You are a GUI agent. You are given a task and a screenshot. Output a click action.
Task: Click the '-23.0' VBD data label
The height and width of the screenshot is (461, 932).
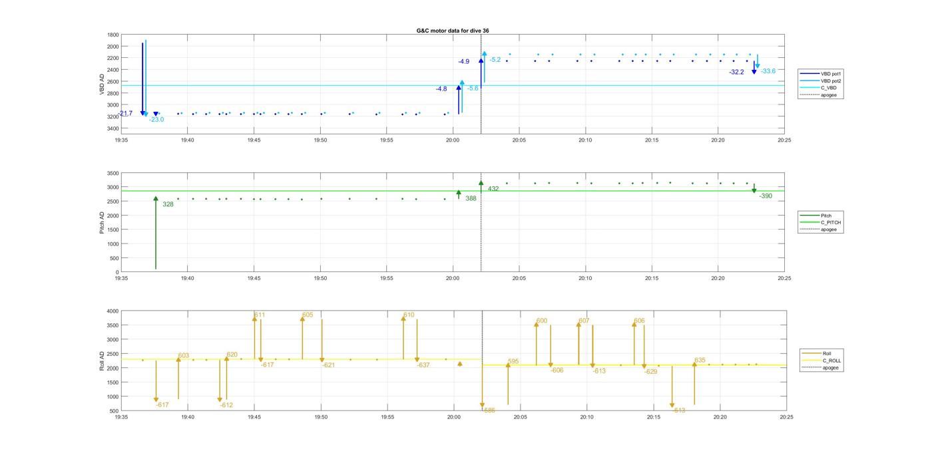click(156, 120)
